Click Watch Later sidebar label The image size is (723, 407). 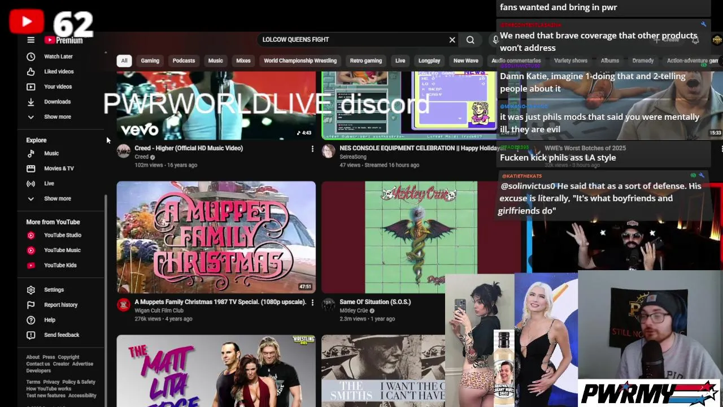click(x=58, y=57)
